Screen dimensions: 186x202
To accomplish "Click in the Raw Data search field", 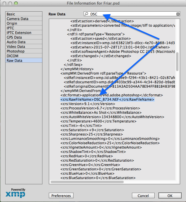I will tap(132, 14).
